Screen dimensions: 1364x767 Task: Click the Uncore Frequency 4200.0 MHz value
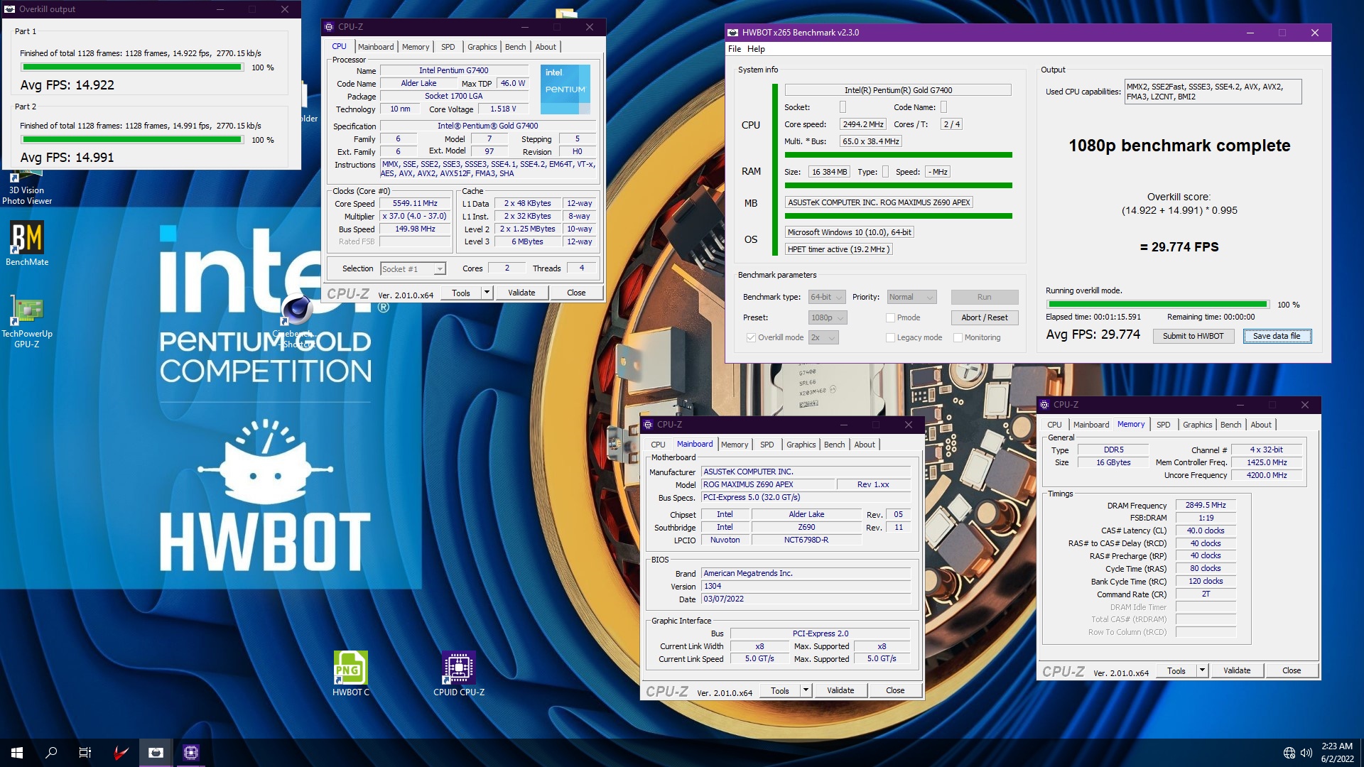(1267, 475)
